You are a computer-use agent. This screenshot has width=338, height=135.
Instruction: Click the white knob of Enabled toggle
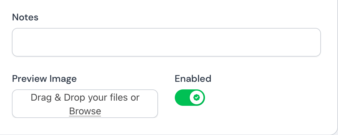[x=197, y=98]
